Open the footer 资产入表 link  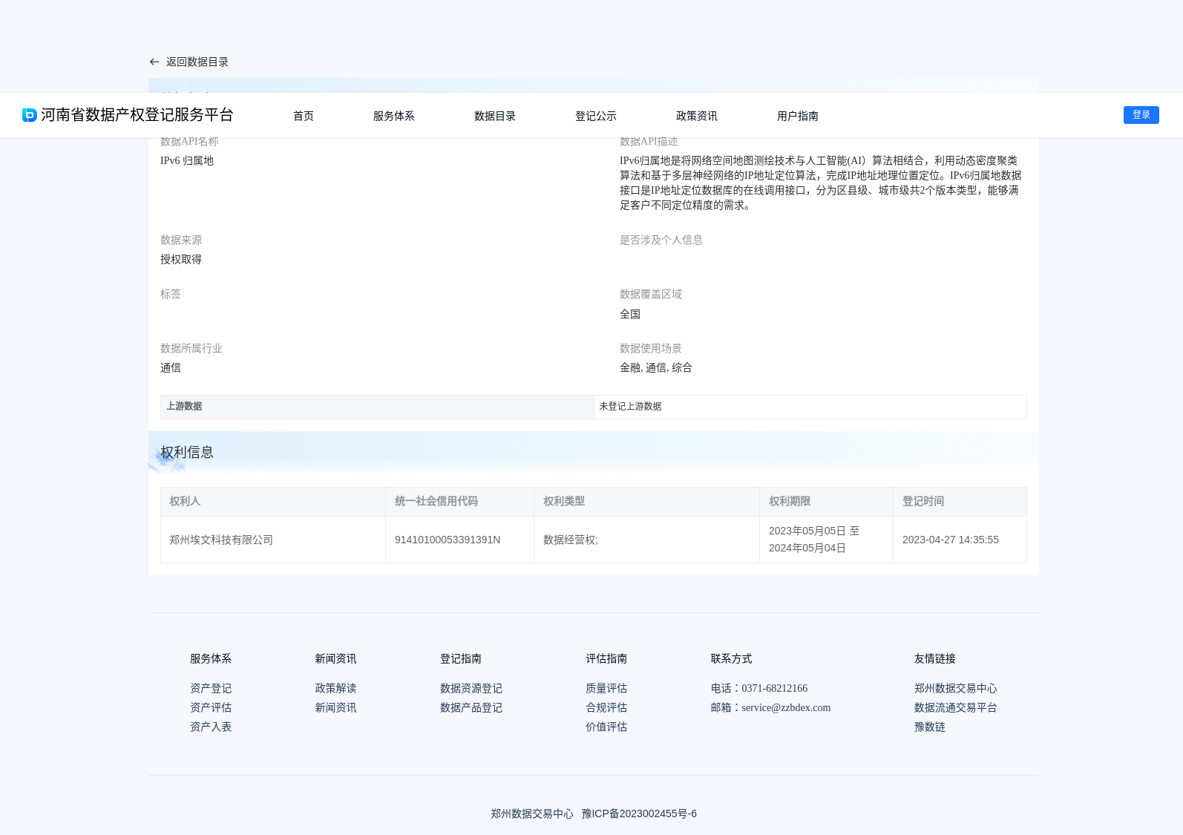(x=211, y=727)
